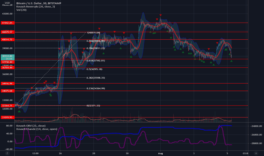Viewport: 264px width, 156px height.
Task: Select the Fib level 0.236(34364.99) label
Action: coord(96,88)
